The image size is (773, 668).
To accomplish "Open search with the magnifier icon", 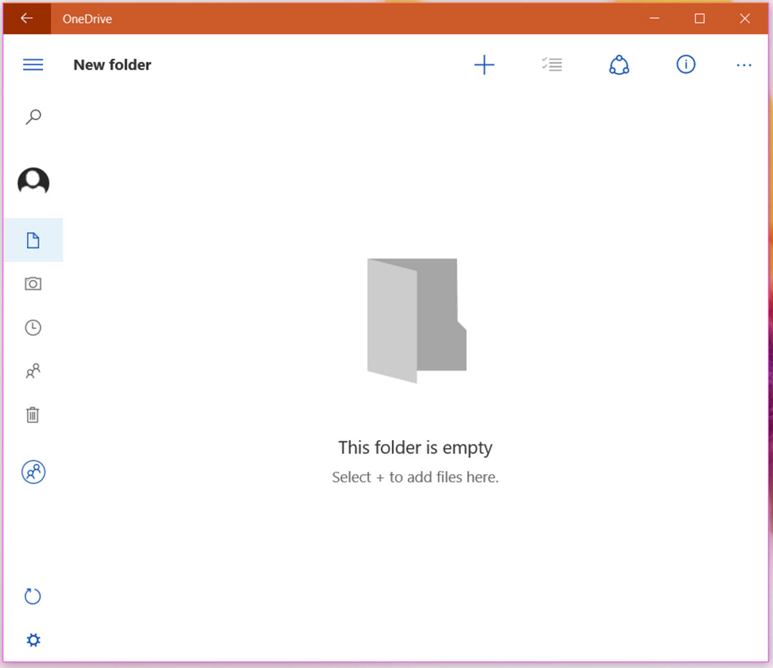I will 33,117.
